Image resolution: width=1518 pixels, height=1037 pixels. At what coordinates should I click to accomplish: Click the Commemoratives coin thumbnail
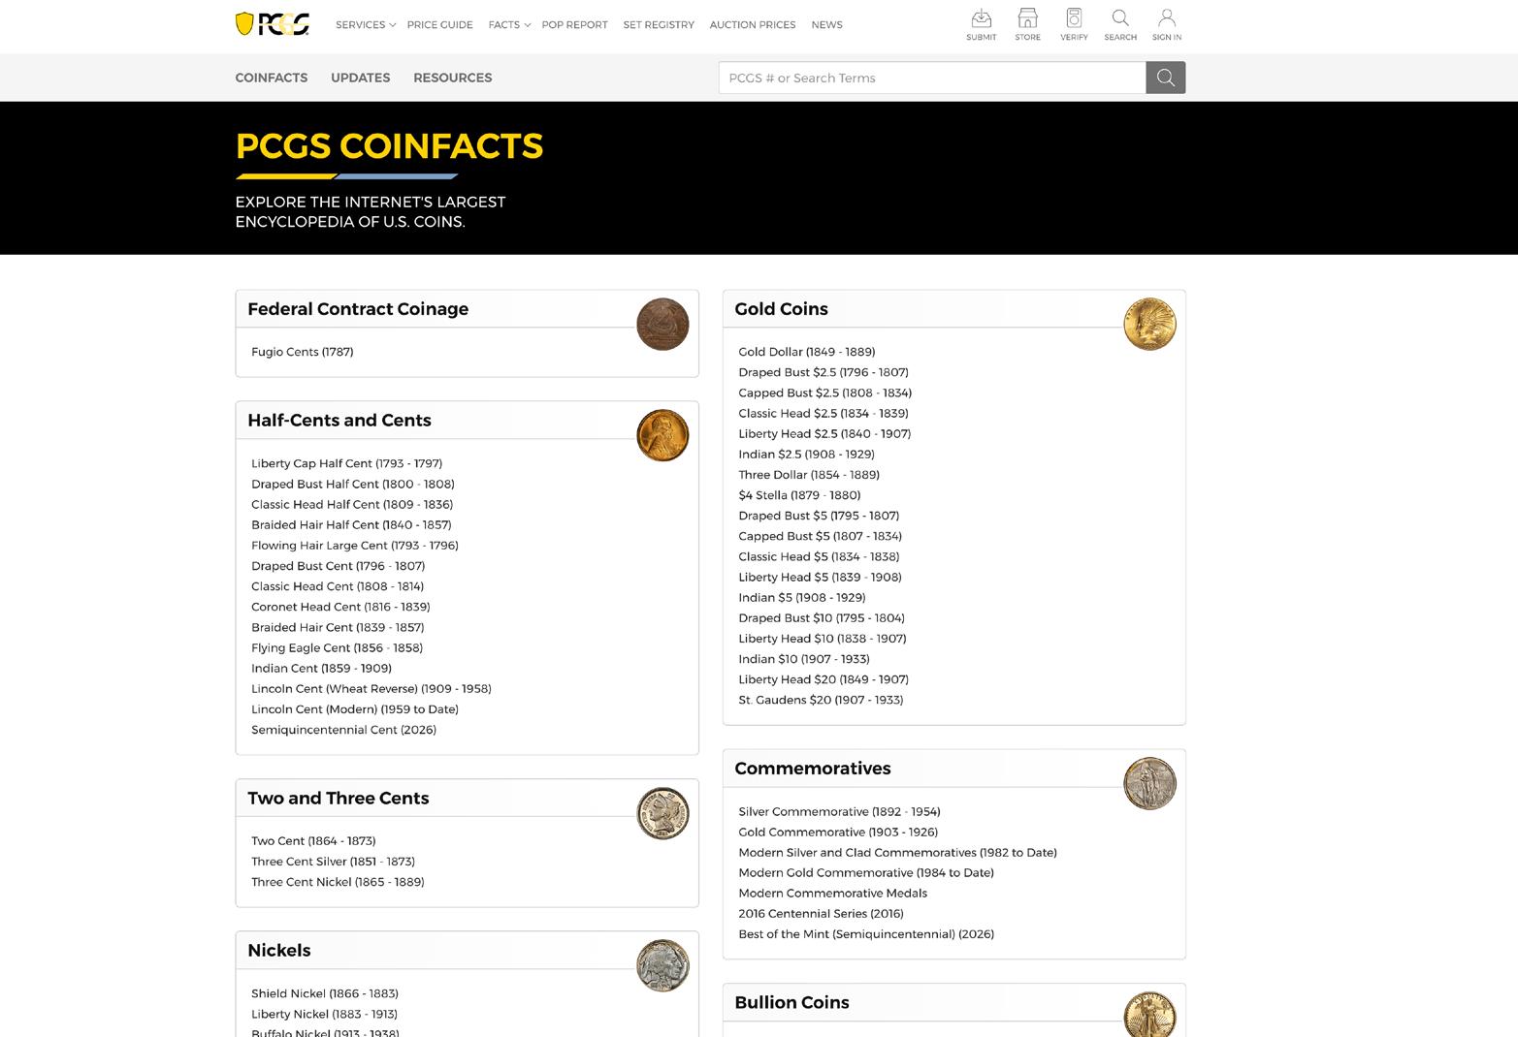click(x=1149, y=783)
